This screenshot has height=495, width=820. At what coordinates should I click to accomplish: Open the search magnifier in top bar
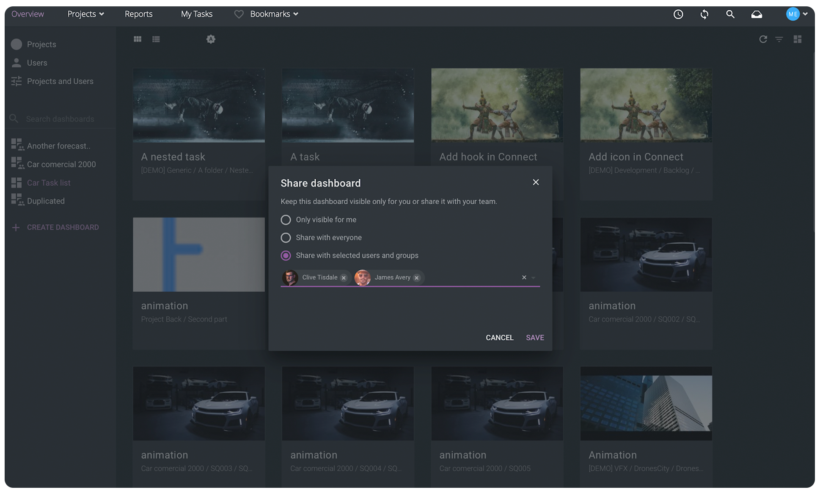click(x=730, y=14)
